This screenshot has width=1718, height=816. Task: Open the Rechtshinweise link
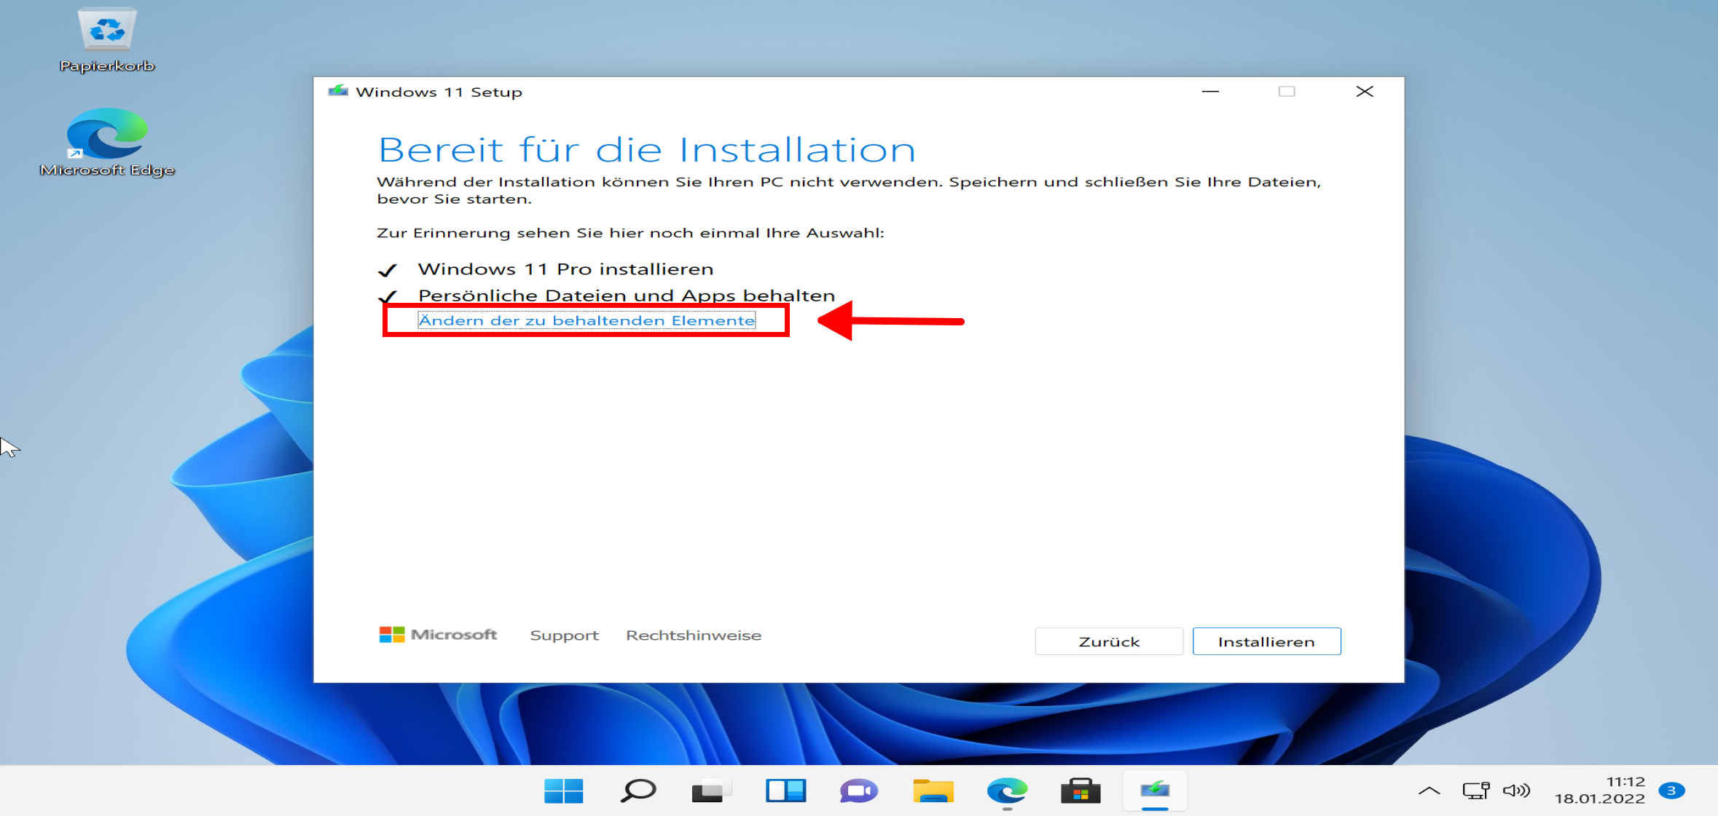coord(694,635)
